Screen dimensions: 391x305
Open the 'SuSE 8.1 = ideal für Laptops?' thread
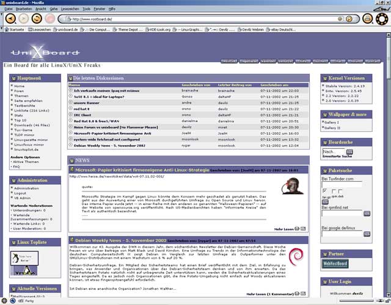pos(99,96)
